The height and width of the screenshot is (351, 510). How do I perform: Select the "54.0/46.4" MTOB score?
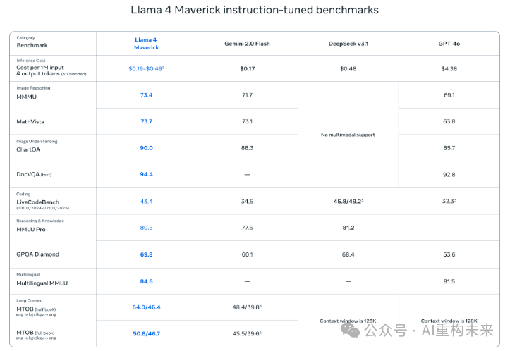146,307
